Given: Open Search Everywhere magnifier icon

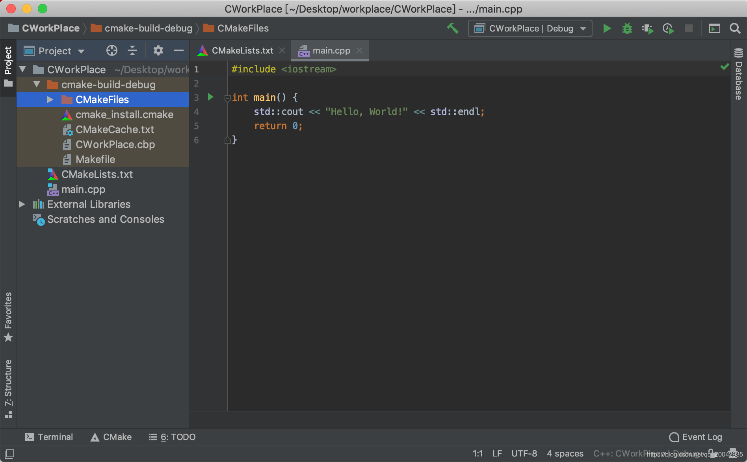Looking at the screenshot, I should [735, 28].
